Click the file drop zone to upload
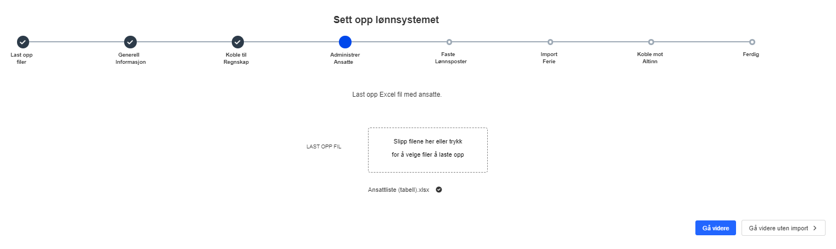The height and width of the screenshot is (249, 836). tap(427, 150)
